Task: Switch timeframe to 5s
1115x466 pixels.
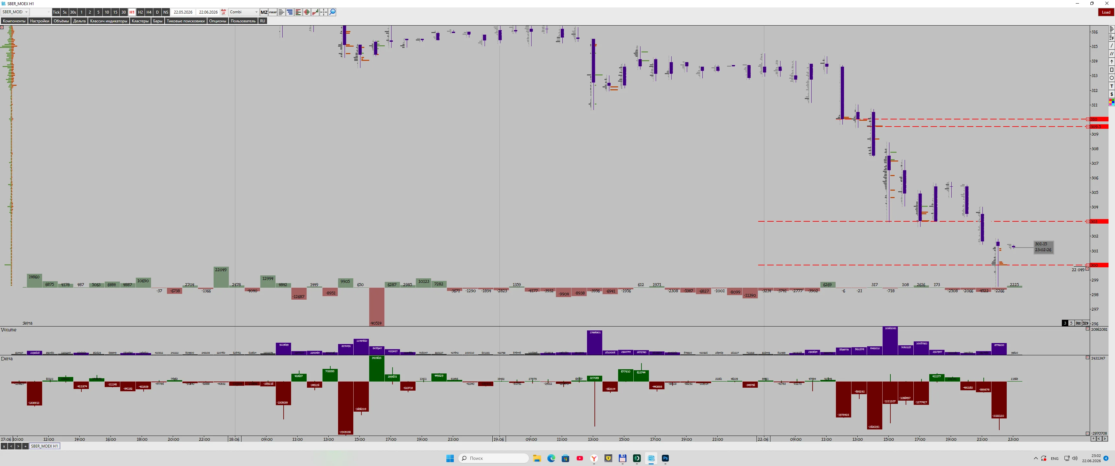Action: (x=65, y=12)
